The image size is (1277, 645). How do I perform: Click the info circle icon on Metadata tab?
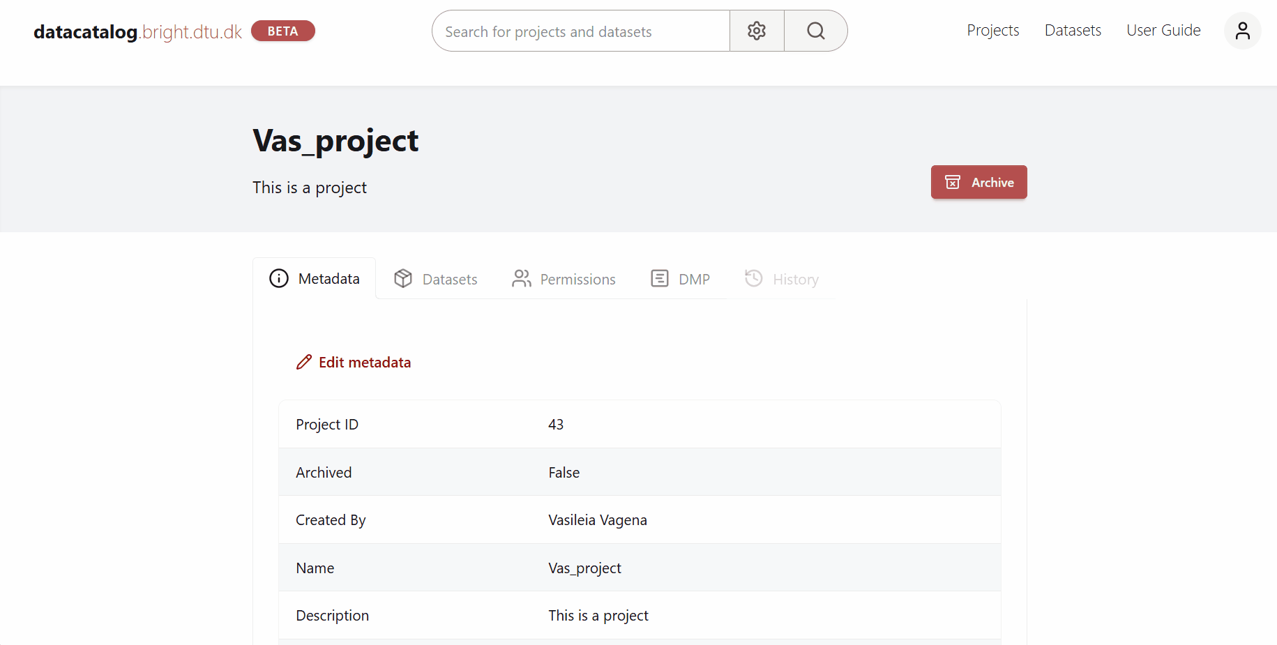tap(279, 278)
